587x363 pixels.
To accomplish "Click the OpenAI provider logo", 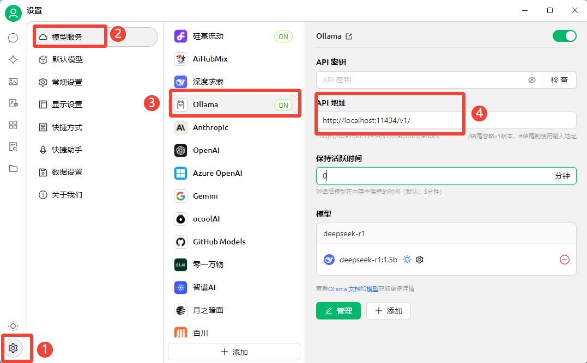I will (x=180, y=150).
